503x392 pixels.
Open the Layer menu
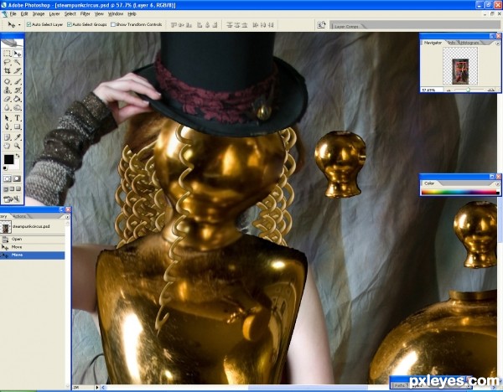tap(54, 13)
